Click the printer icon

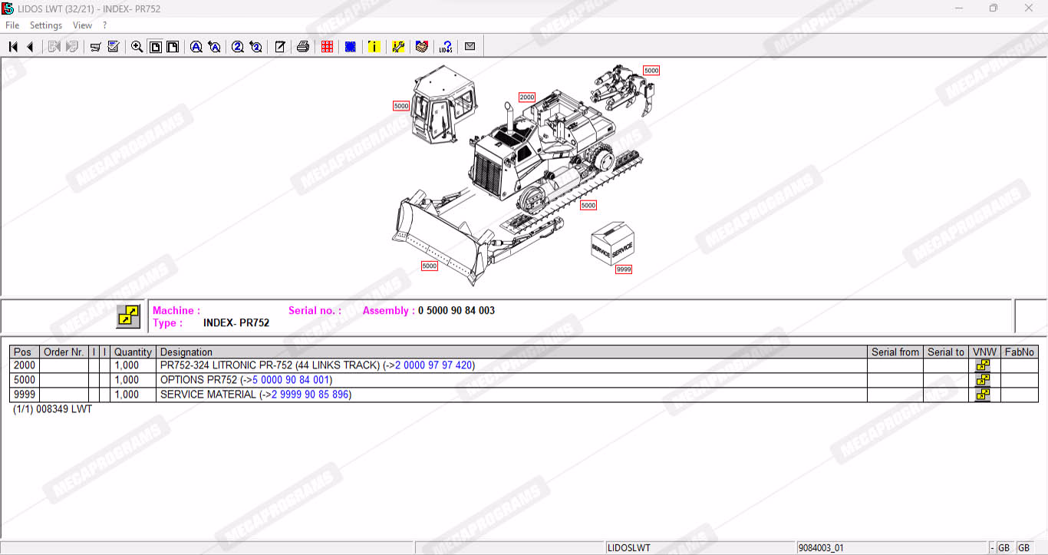coord(303,47)
